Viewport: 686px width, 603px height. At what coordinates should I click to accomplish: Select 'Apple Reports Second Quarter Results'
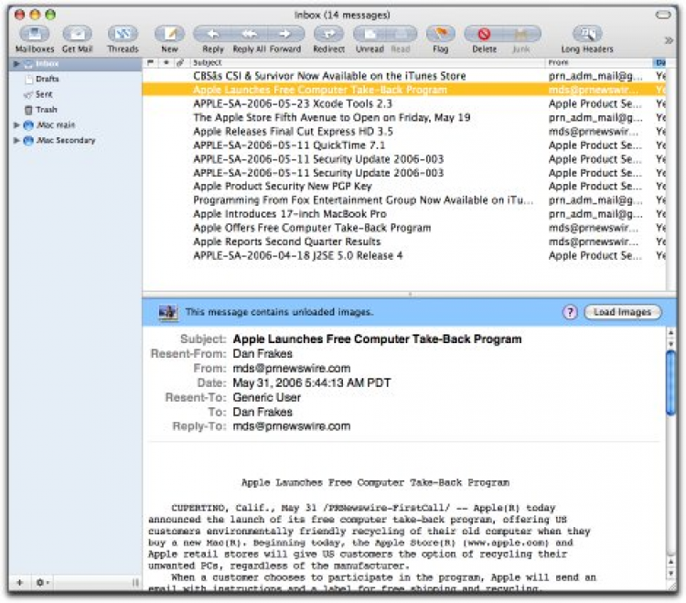click(403, 242)
